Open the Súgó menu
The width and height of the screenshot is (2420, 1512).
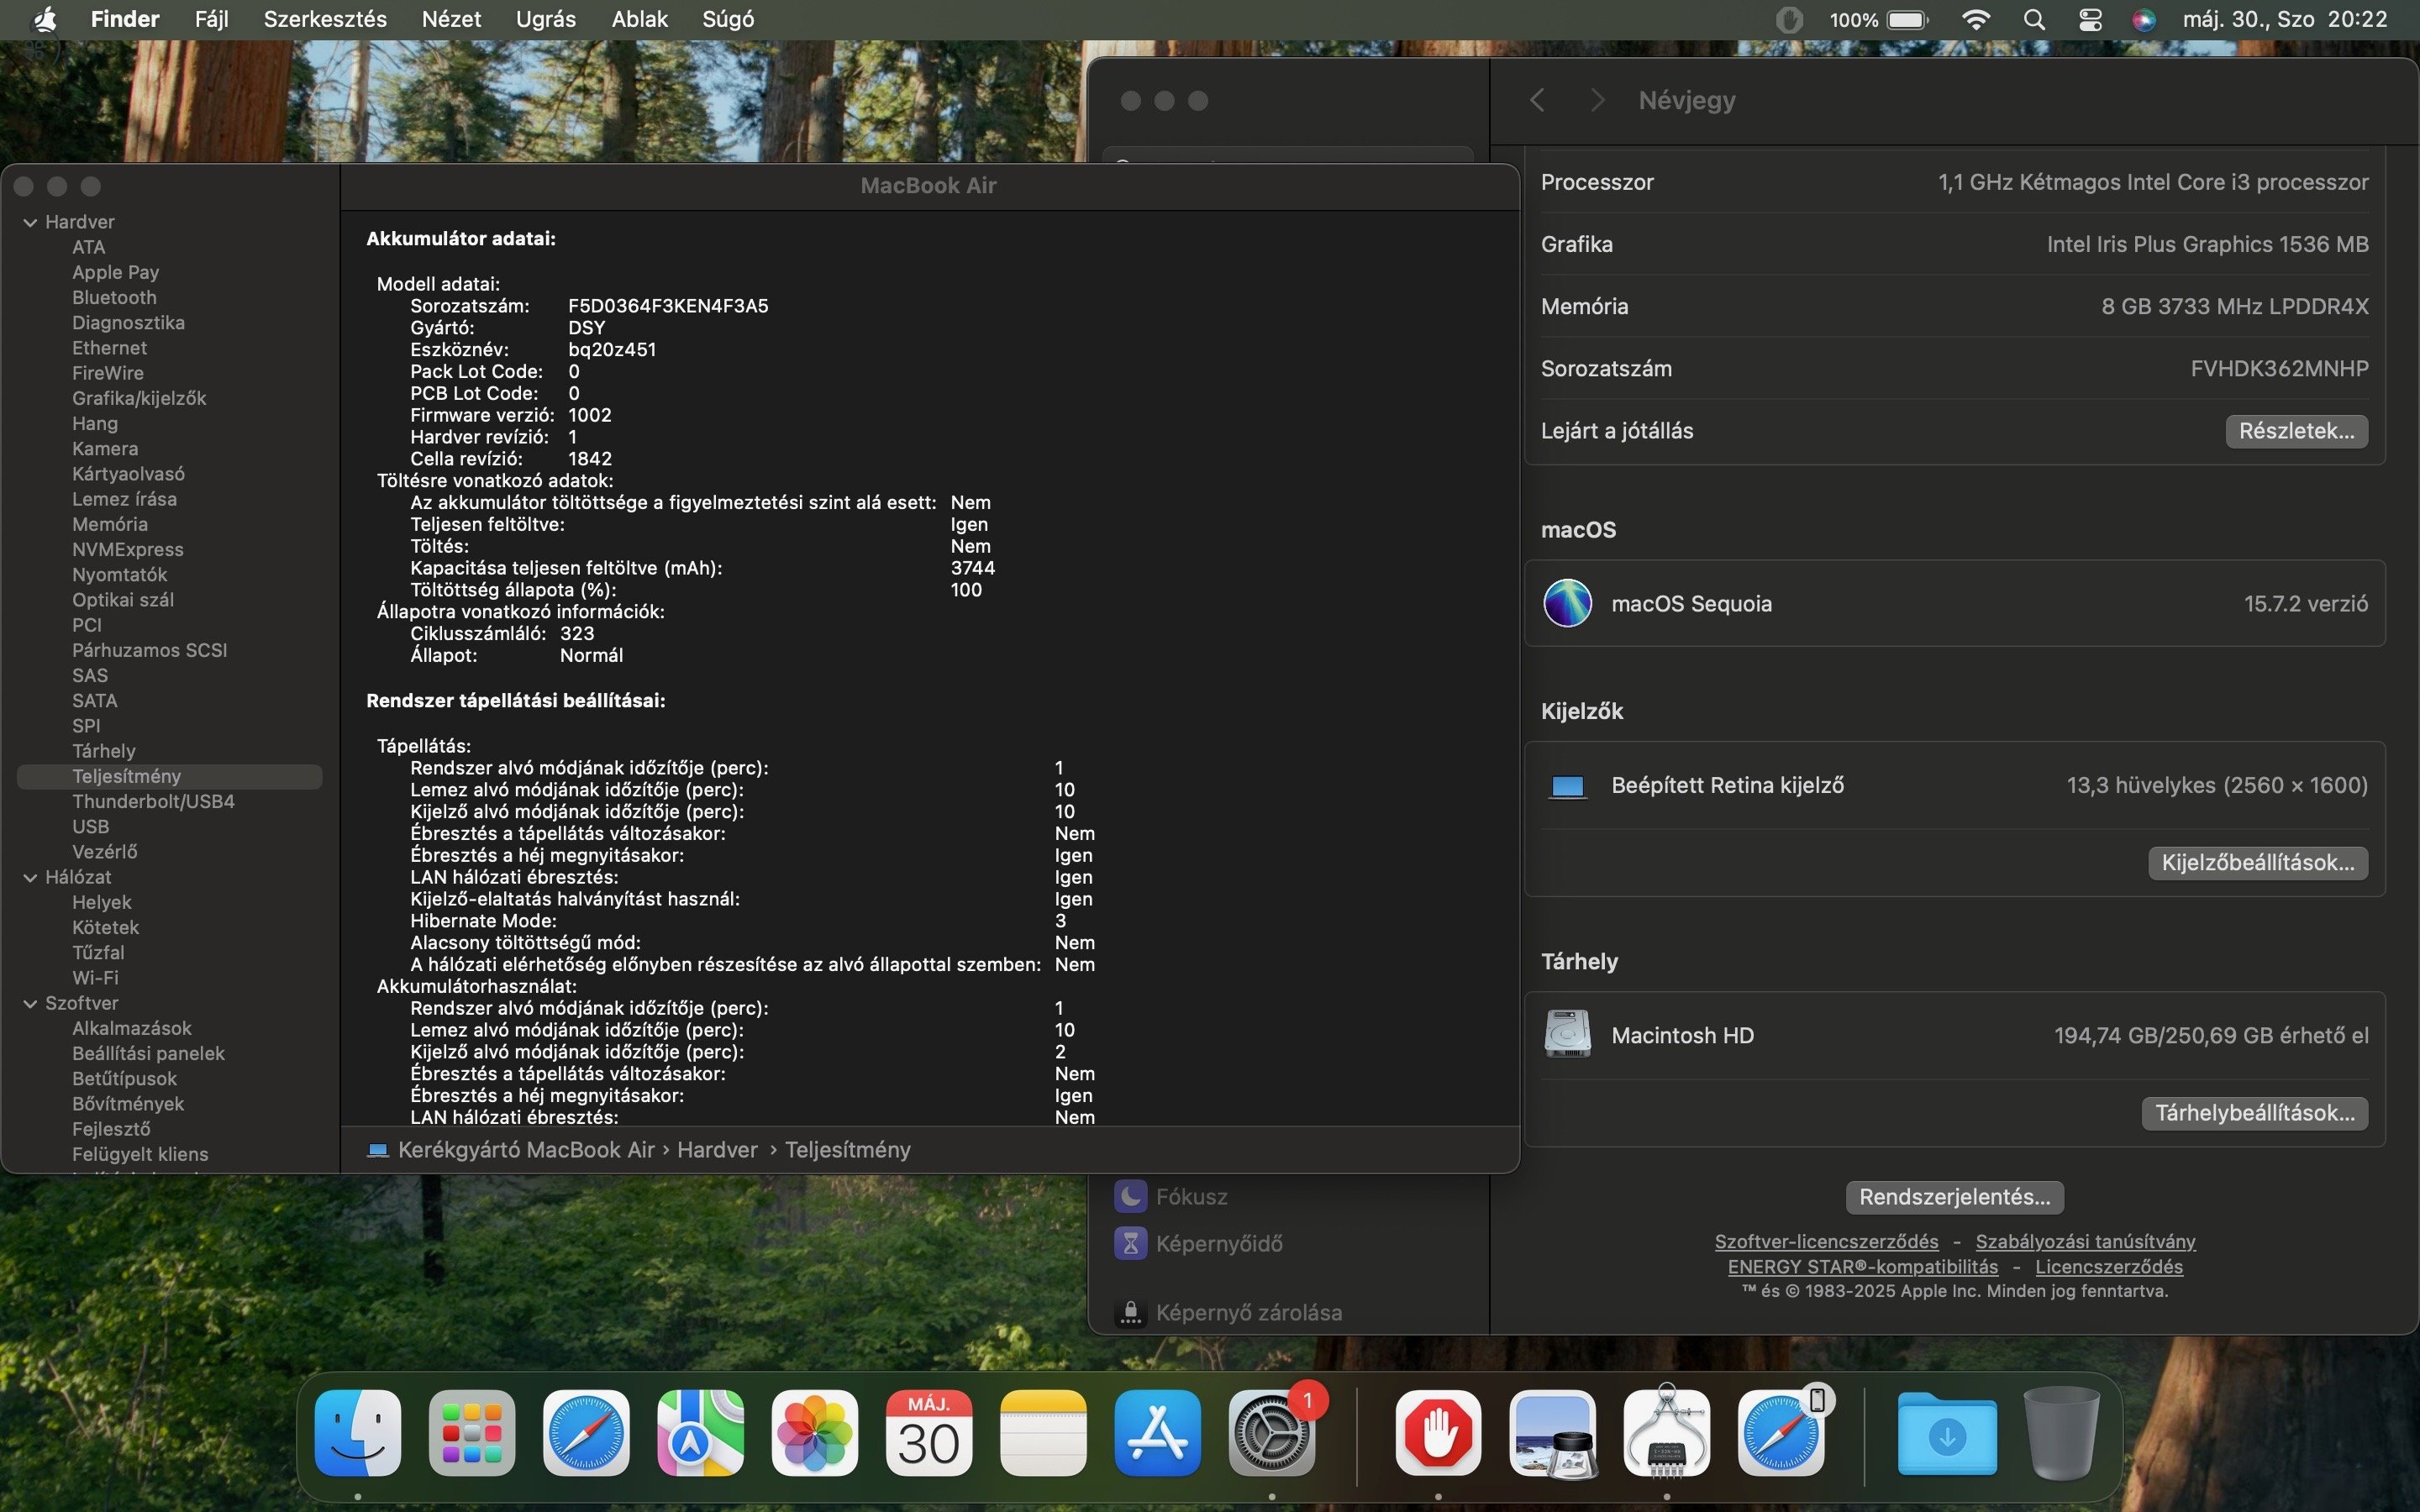coord(728,19)
